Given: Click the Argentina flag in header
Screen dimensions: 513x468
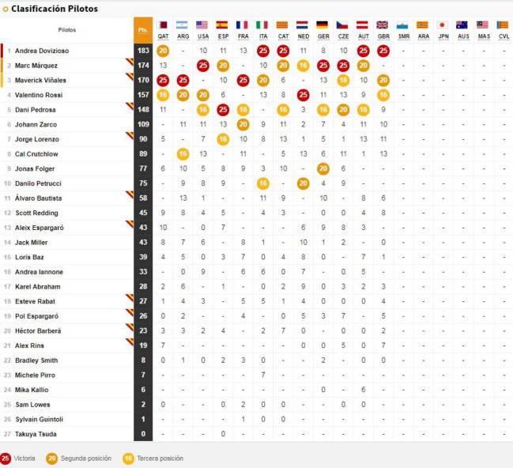Looking at the screenshot, I should 183,25.
